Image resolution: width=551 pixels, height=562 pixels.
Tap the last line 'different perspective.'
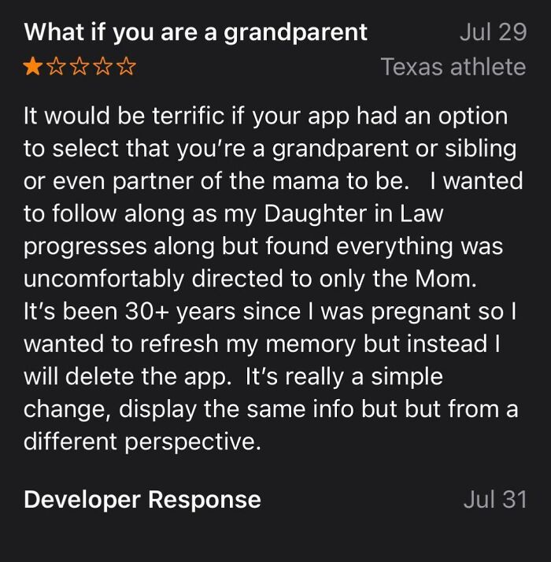(142, 442)
